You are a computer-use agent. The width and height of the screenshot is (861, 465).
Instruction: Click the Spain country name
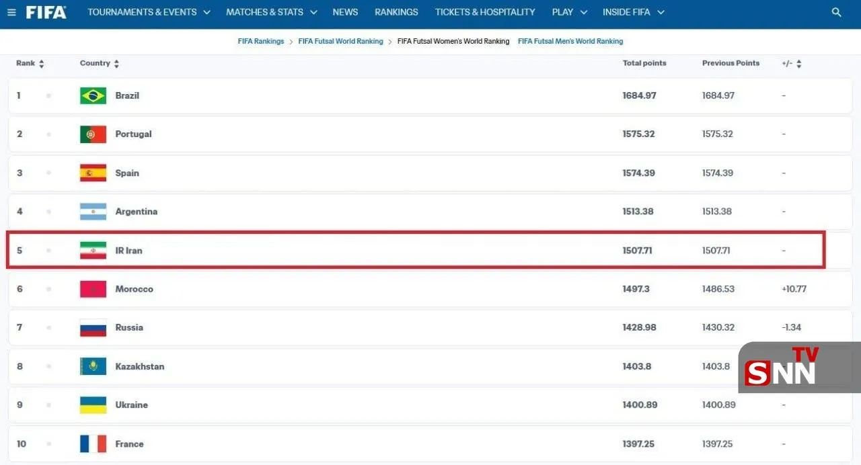[x=127, y=173]
